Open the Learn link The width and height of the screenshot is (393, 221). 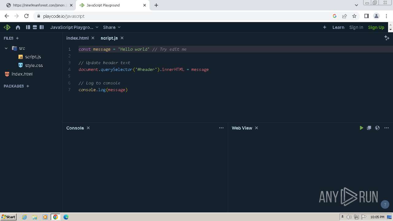coord(338,27)
